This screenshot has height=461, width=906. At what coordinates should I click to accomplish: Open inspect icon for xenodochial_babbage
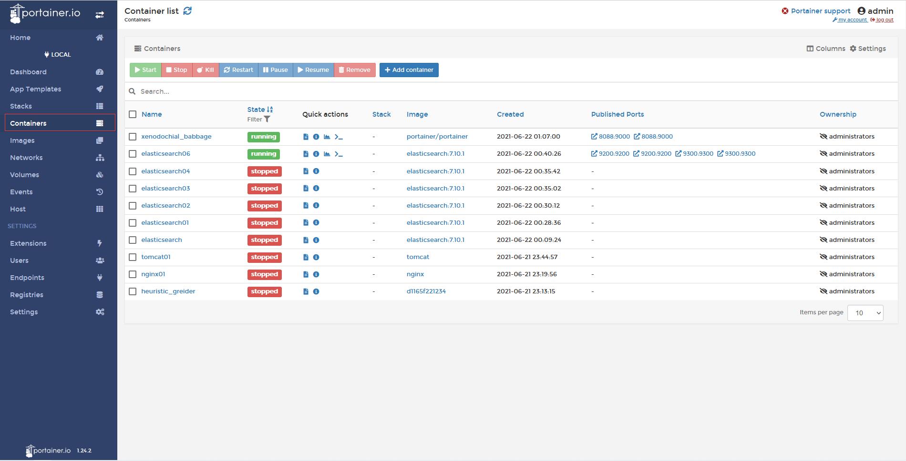(x=316, y=137)
